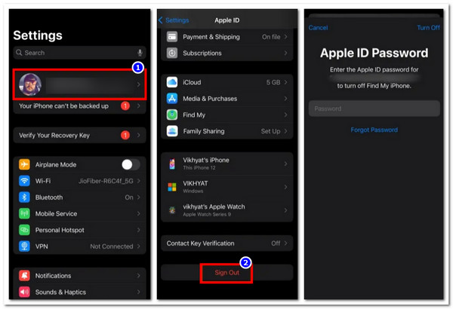Open the Bluetooth row chevron
Image resolution: width=453 pixels, height=309 pixels.
pos(139,197)
